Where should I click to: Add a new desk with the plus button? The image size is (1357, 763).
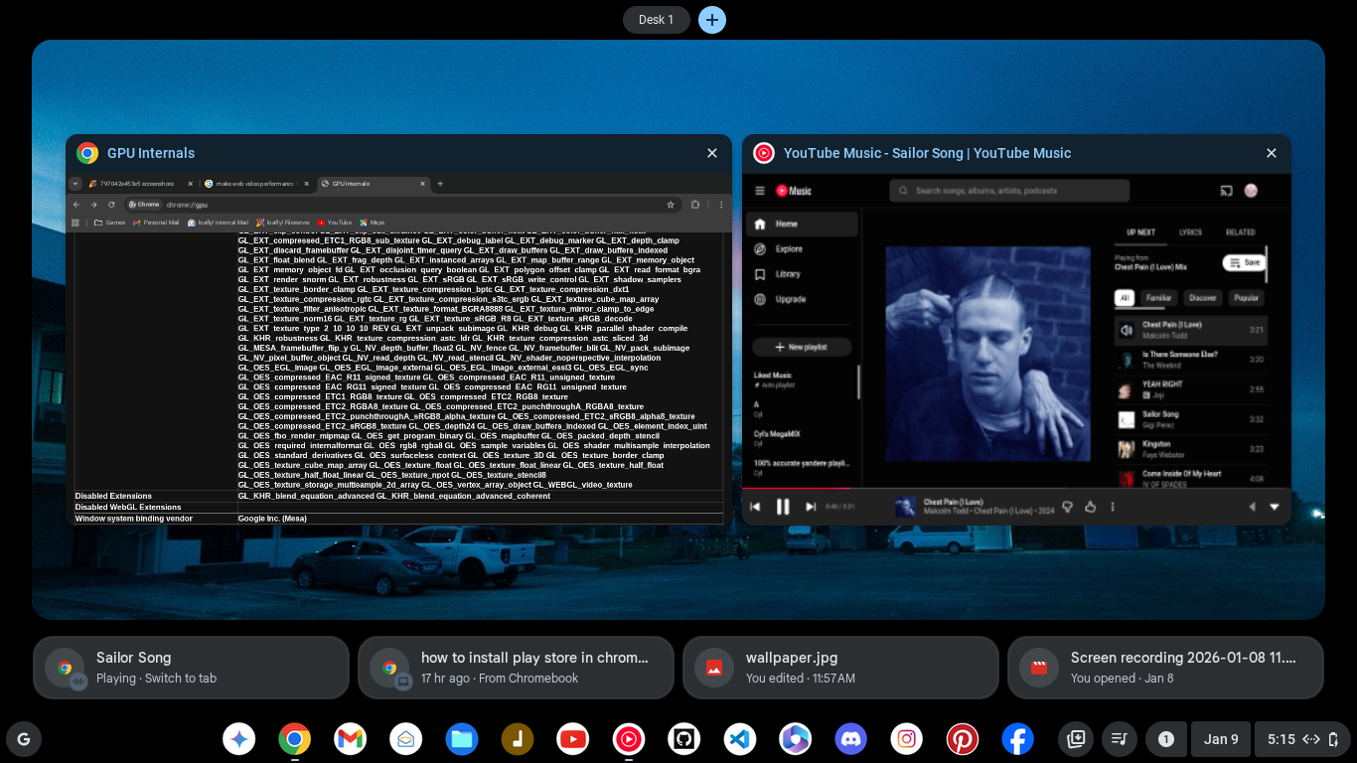pyautogui.click(x=712, y=20)
